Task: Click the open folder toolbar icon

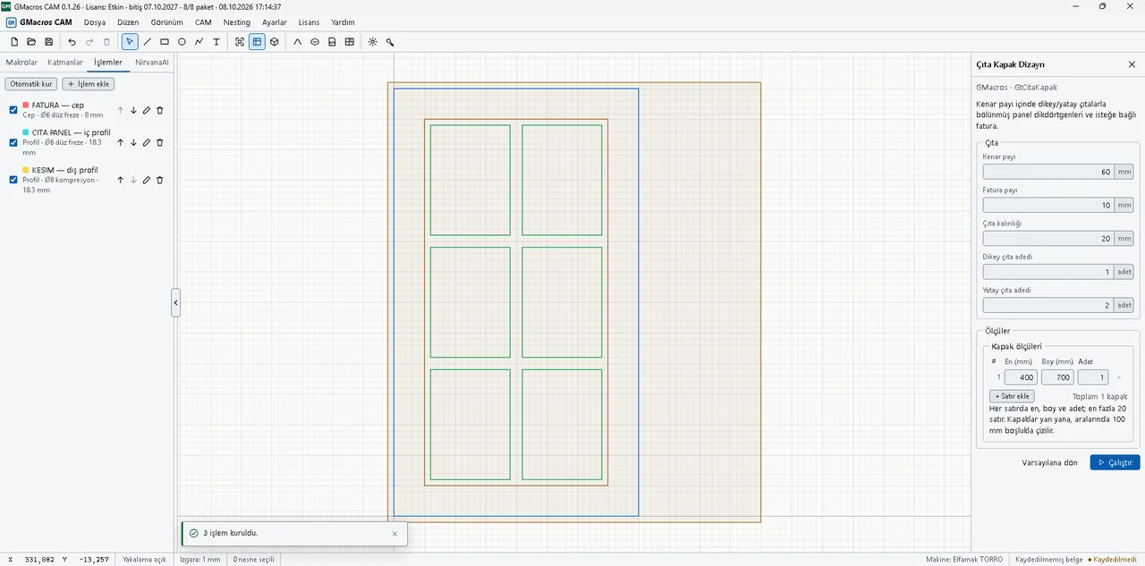Action: coord(31,42)
